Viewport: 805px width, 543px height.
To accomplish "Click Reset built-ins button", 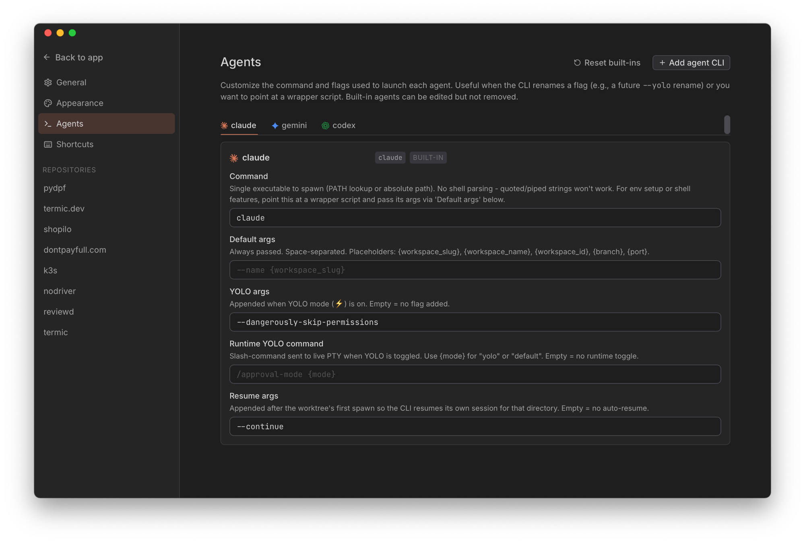I will [x=607, y=63].
